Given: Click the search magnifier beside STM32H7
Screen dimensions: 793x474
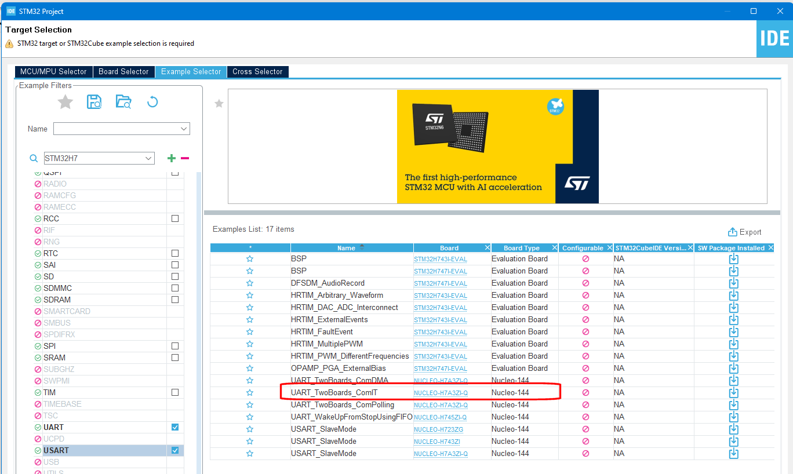Looking at the screenshot, I should (x=33, y=158).
